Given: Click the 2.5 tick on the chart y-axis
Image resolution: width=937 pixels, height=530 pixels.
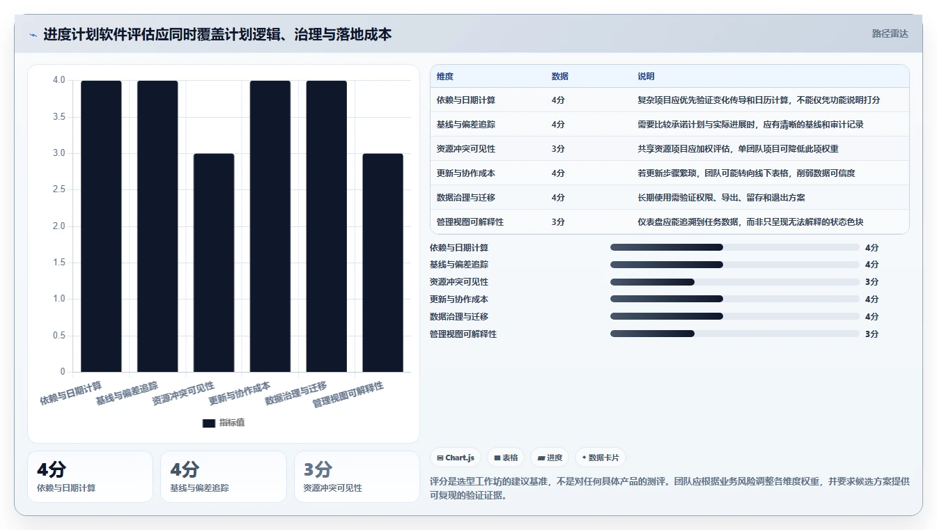Looking at the screenshot, I should pyautogui.click(x=59, y=189).
